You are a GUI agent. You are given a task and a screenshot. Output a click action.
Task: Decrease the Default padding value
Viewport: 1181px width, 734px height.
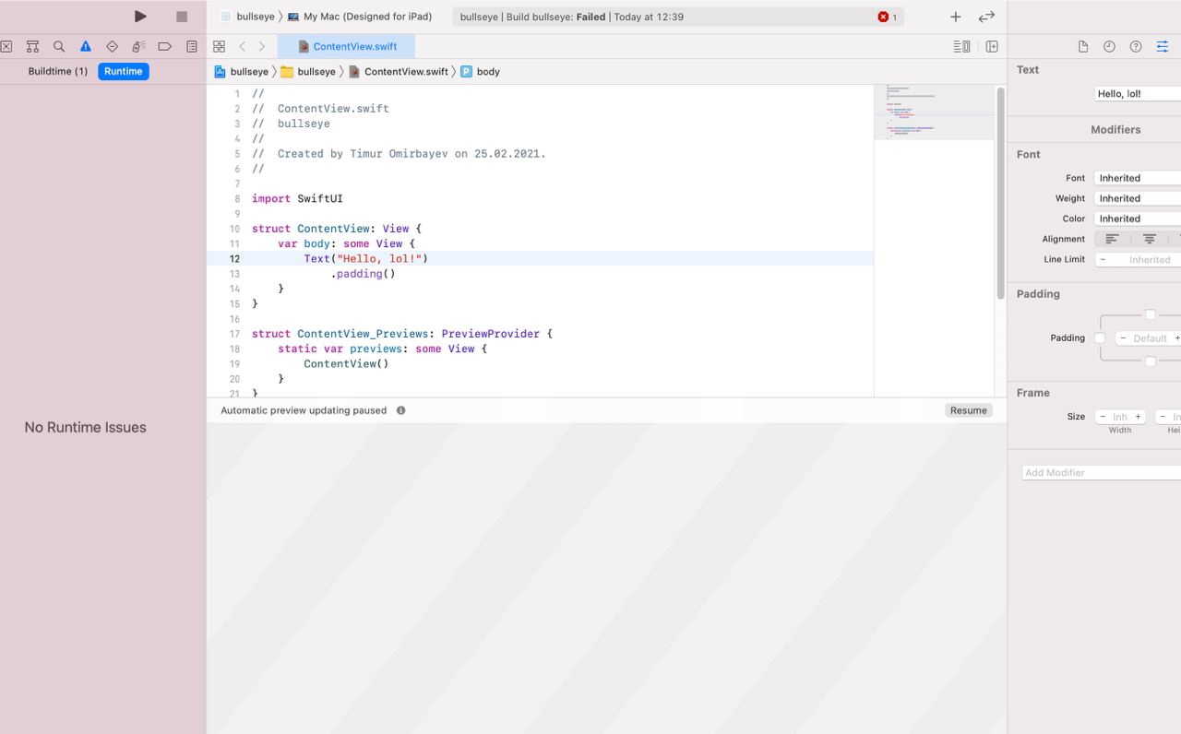[x=1123, y=338]
